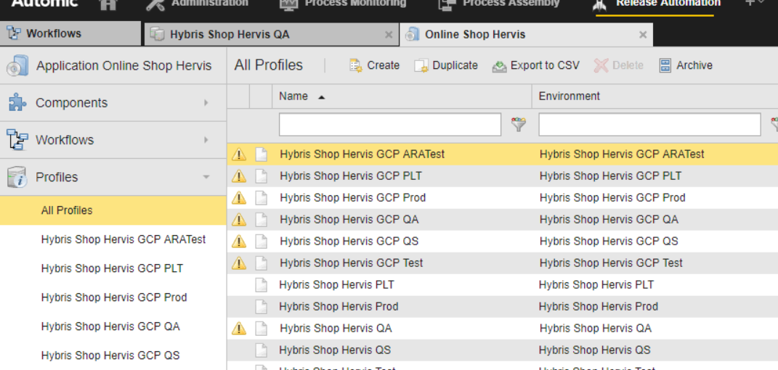Focus the Environment filter text box
The image size is (778, 370).
click(x=649, y=125)
